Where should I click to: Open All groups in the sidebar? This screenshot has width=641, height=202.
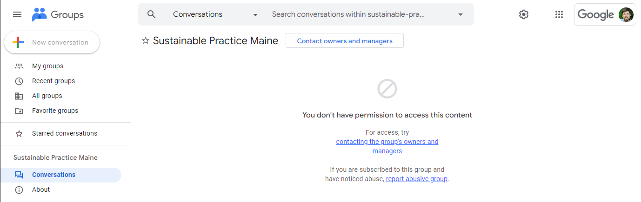tap(47, 96)
